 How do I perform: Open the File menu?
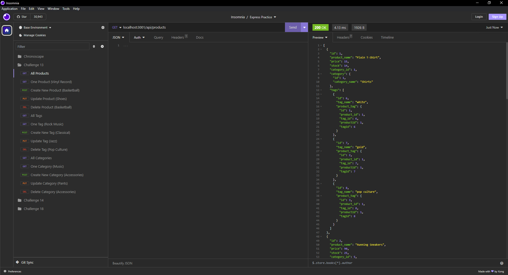coord(23,9)
